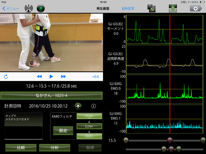206x154 pixels.
Task: Change the ×0.5 playback speed
Action: (x=95, y=77)
